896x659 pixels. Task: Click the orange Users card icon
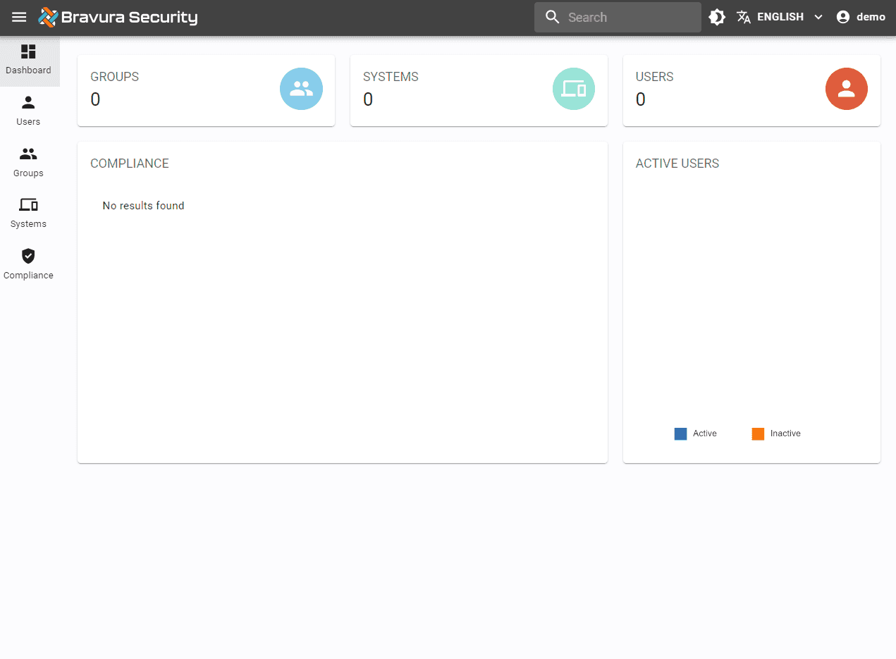click(x=847, y=89)
